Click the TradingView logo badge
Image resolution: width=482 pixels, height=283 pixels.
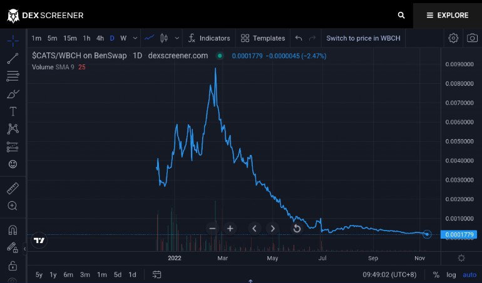coord(39,241)
